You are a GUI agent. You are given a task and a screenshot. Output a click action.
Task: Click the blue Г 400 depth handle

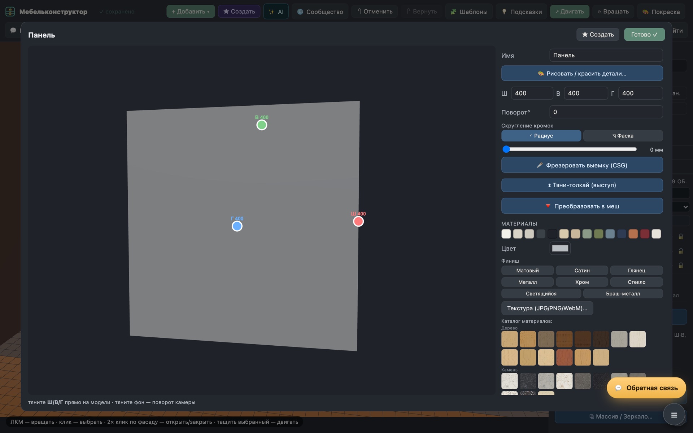click(x=237, y=226)
